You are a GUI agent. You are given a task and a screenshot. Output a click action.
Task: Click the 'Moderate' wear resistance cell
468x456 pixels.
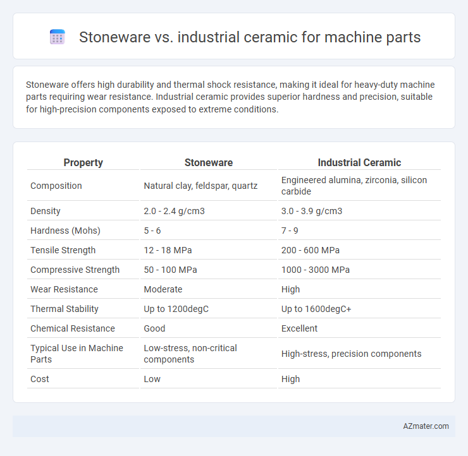163,289
